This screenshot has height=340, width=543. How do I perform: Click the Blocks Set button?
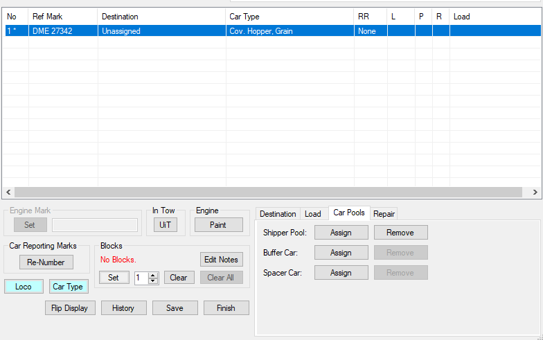(x=114, y=278)
